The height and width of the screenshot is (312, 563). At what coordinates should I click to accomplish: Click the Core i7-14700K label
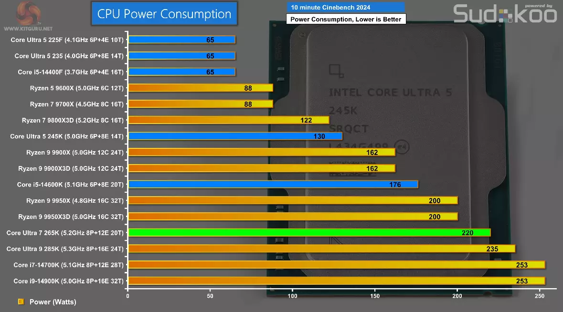coord(68,265)
